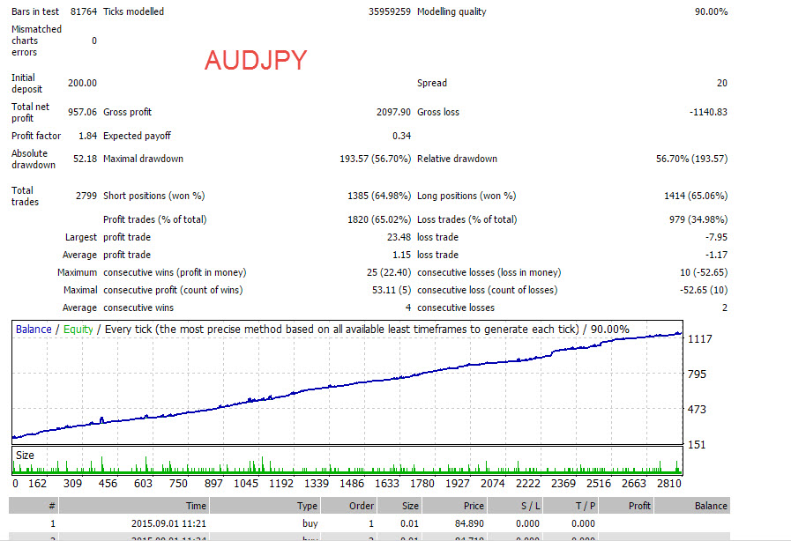Select the Initial deposit value 200.00
The width and height of the screenshot is (791, 541).
tap(82, 83)
